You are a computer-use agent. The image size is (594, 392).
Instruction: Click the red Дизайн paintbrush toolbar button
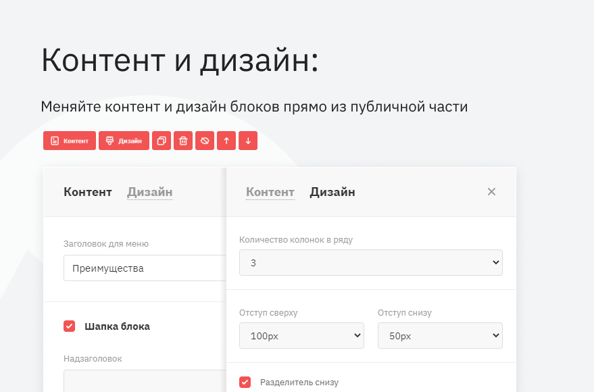coord(124,141)
